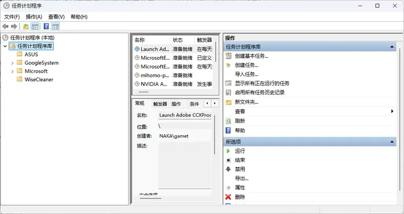
Task: Click 刷新 (Refresh) in the actions pane
Action: 240,121
